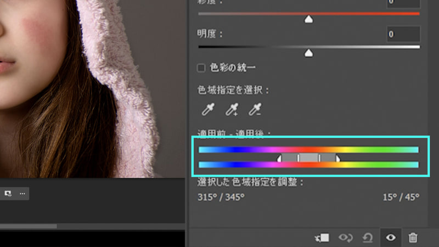Click the 色域指定を選択 label
The width and height of the screenshot is (439, 247).
tap(233, 90)
